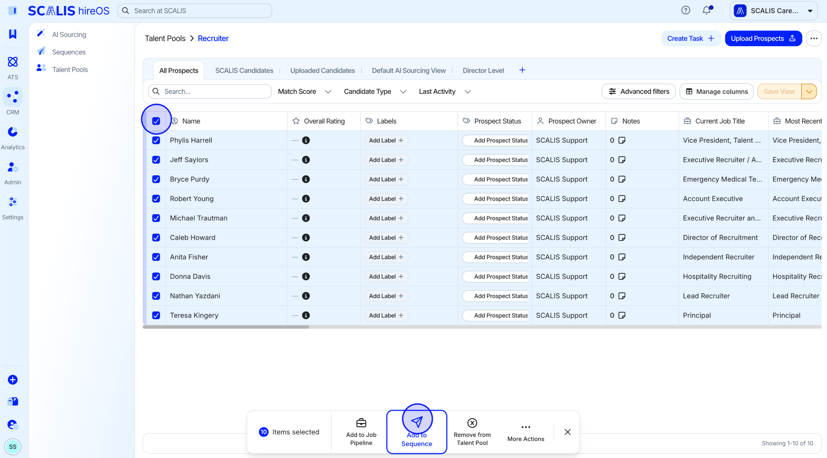Open More Actions ellipsis in selection bar
827x458 pixels.
(526, 432)
